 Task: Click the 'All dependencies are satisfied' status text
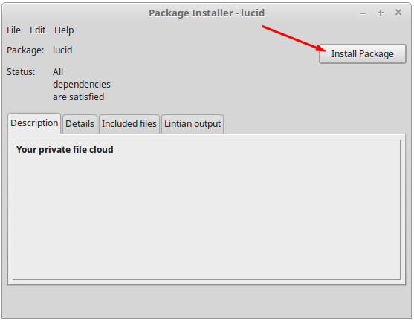(x=81, y=85)
